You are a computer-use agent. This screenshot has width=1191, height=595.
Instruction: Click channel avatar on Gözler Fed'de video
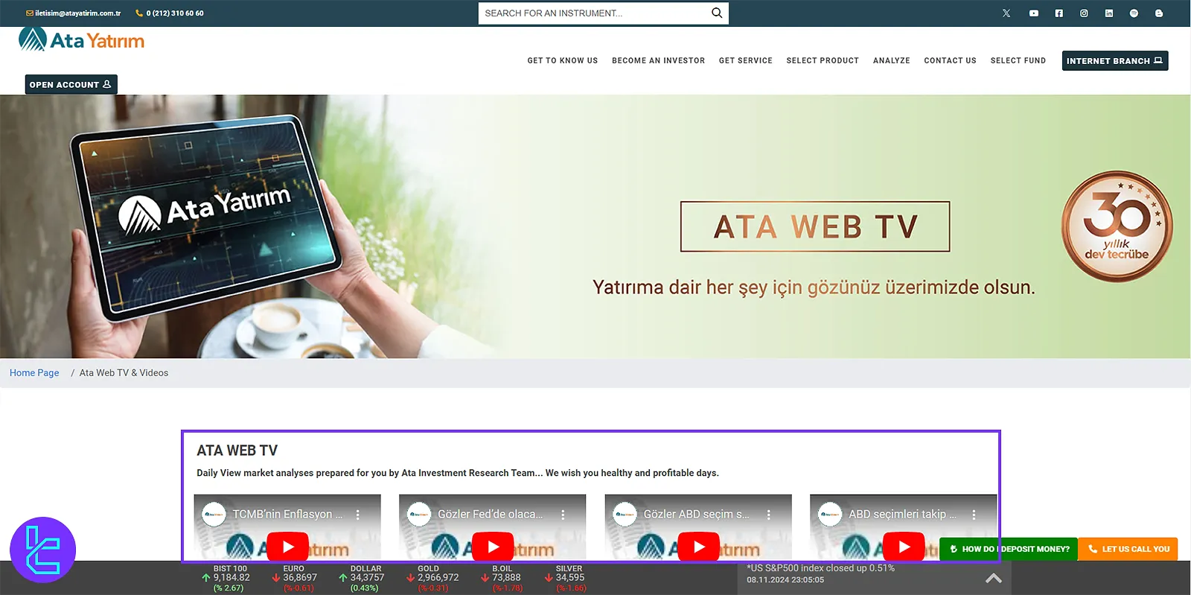pos(420,515)
